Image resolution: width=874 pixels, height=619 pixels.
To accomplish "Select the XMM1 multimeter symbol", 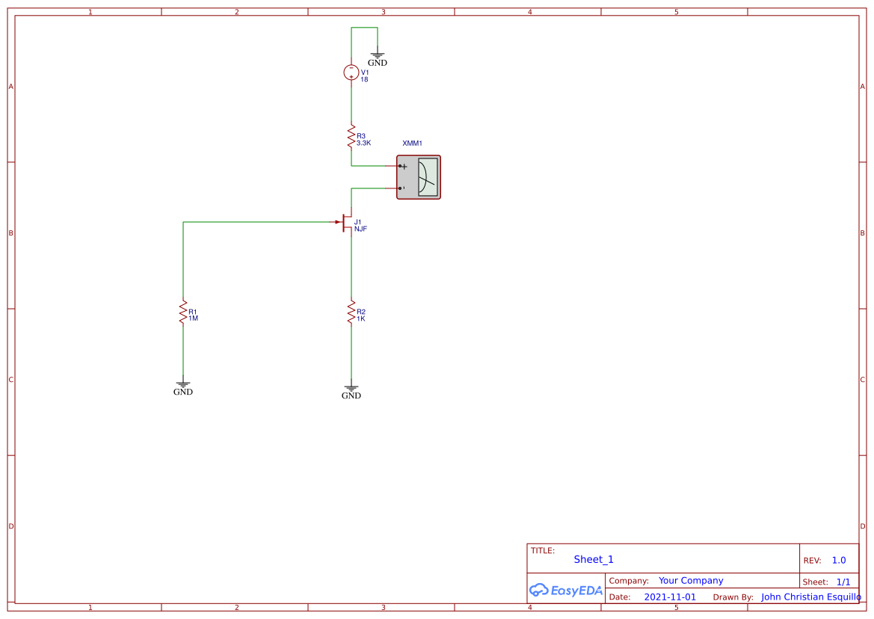I will [419, 177].
